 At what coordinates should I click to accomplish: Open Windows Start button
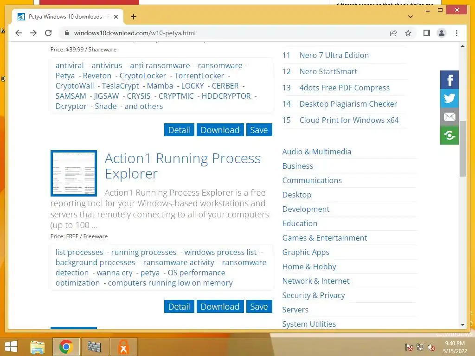click(11, 347)
